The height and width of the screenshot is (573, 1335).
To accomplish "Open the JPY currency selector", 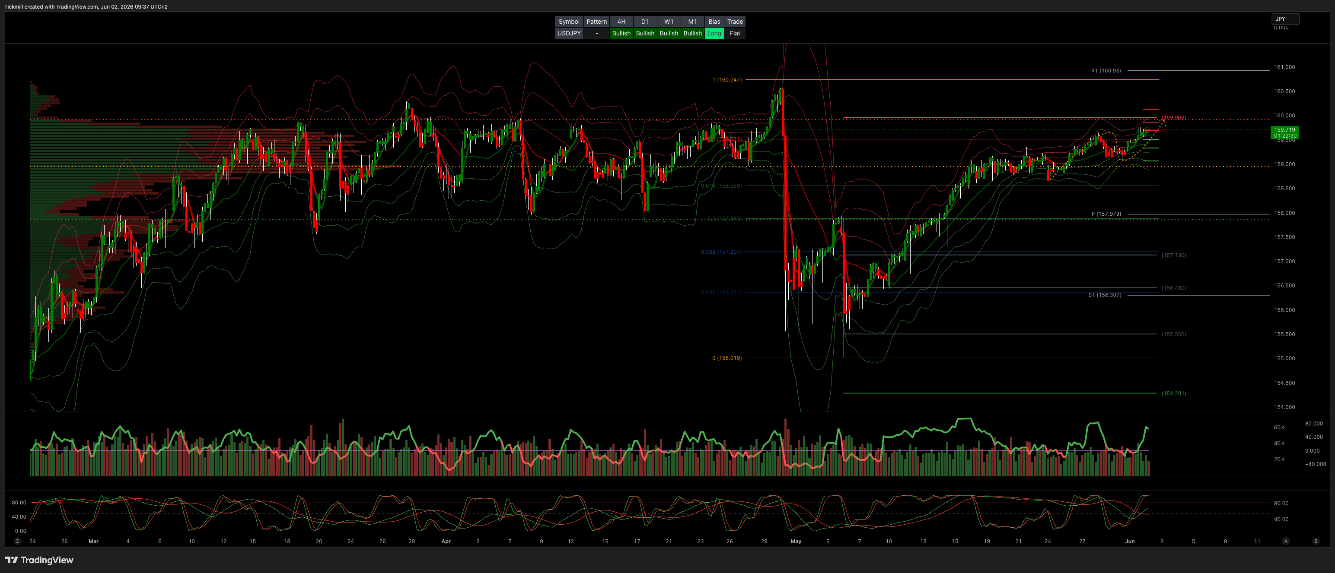I will [1285, 19].
